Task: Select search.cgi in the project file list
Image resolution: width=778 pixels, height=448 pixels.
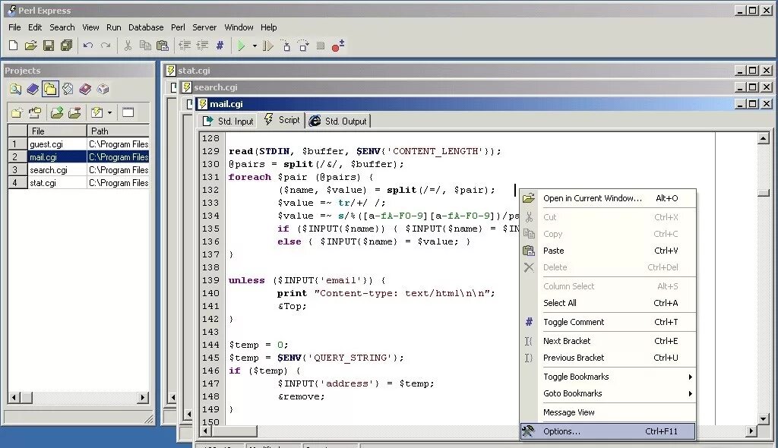Action: [x=48, y=170]
